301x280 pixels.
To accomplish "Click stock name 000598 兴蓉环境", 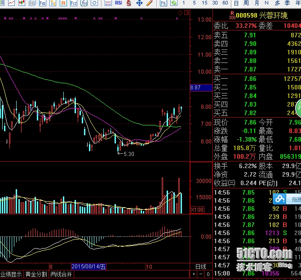I will (x=262, y=15).
